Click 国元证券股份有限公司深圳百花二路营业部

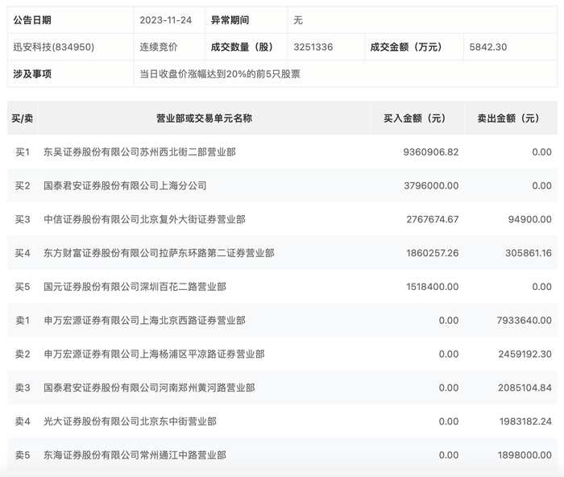[135, 287]
